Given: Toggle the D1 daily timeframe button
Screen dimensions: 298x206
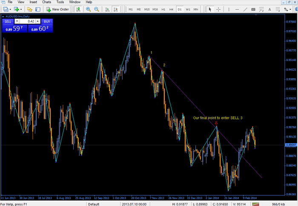Looking at the screenshot, I should tap(179, 9).
